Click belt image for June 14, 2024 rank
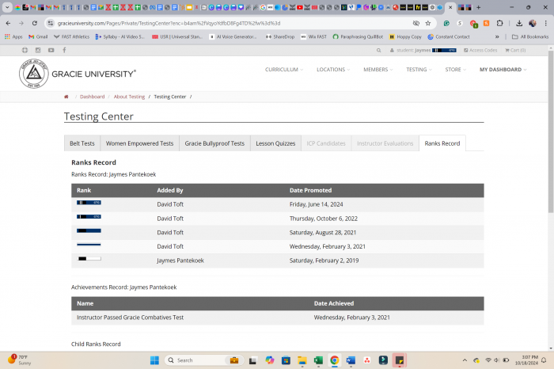The image size is (554, 369). [89, 203]
